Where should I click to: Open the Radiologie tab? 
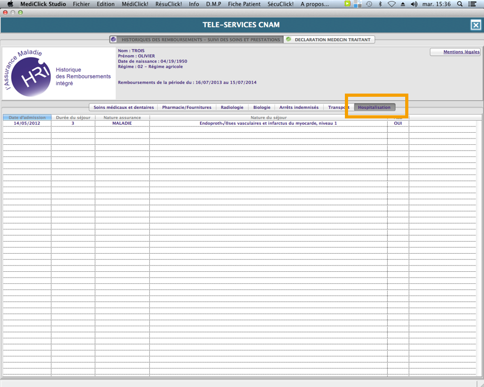click(232, 107)
